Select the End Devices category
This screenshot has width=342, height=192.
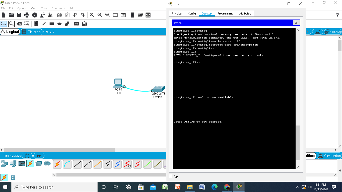pos(13,163)
